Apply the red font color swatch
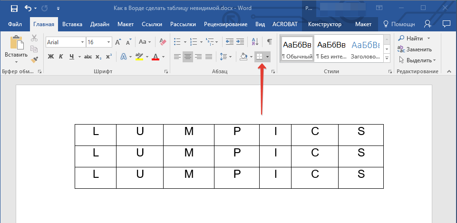This screenshot has height=223, width=457. pyautogui.click(x=155, y=57)
